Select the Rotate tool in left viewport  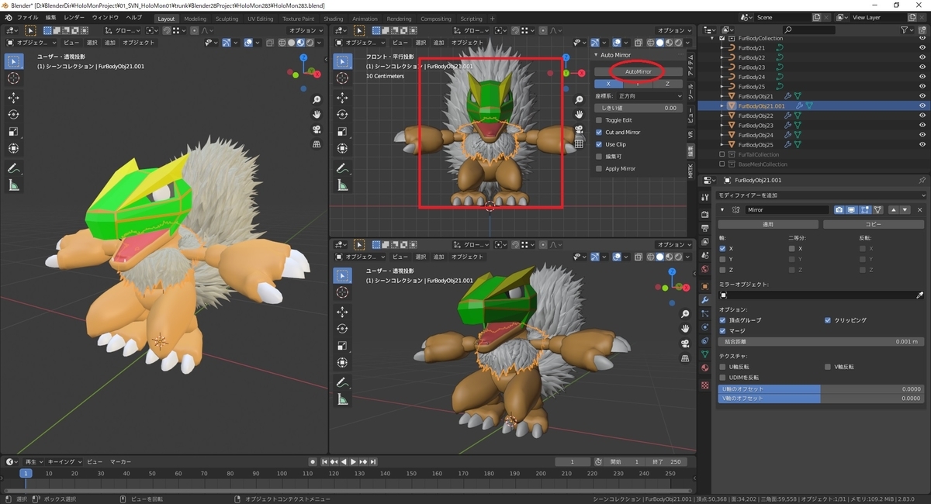(14, 115)
